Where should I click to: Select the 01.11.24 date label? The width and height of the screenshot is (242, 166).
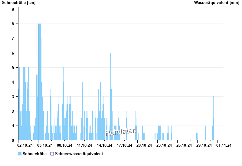(x=224, y=145)
